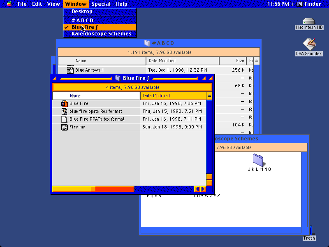Click '4 items, 7.96 GB available' status text
Viewport: 329px width, 247px height.
coord(132,87)
